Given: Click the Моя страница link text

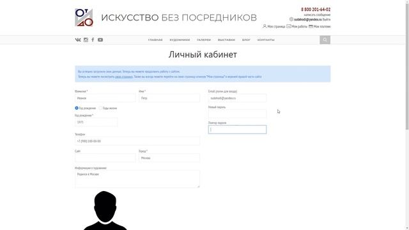Looking at the screenshot, I should pyautogui.click(x=276, y=27).
